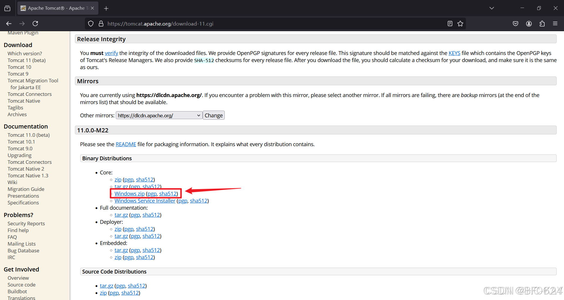Image resolution: width=564 pixels, height=300 pixels.
Task: Open the Firefox account menu
Action: [x=529, y=24]
